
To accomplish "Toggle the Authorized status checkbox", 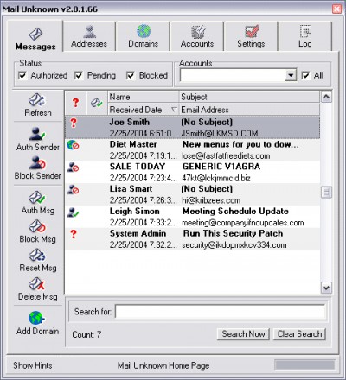I will click(x=22, y=76).
